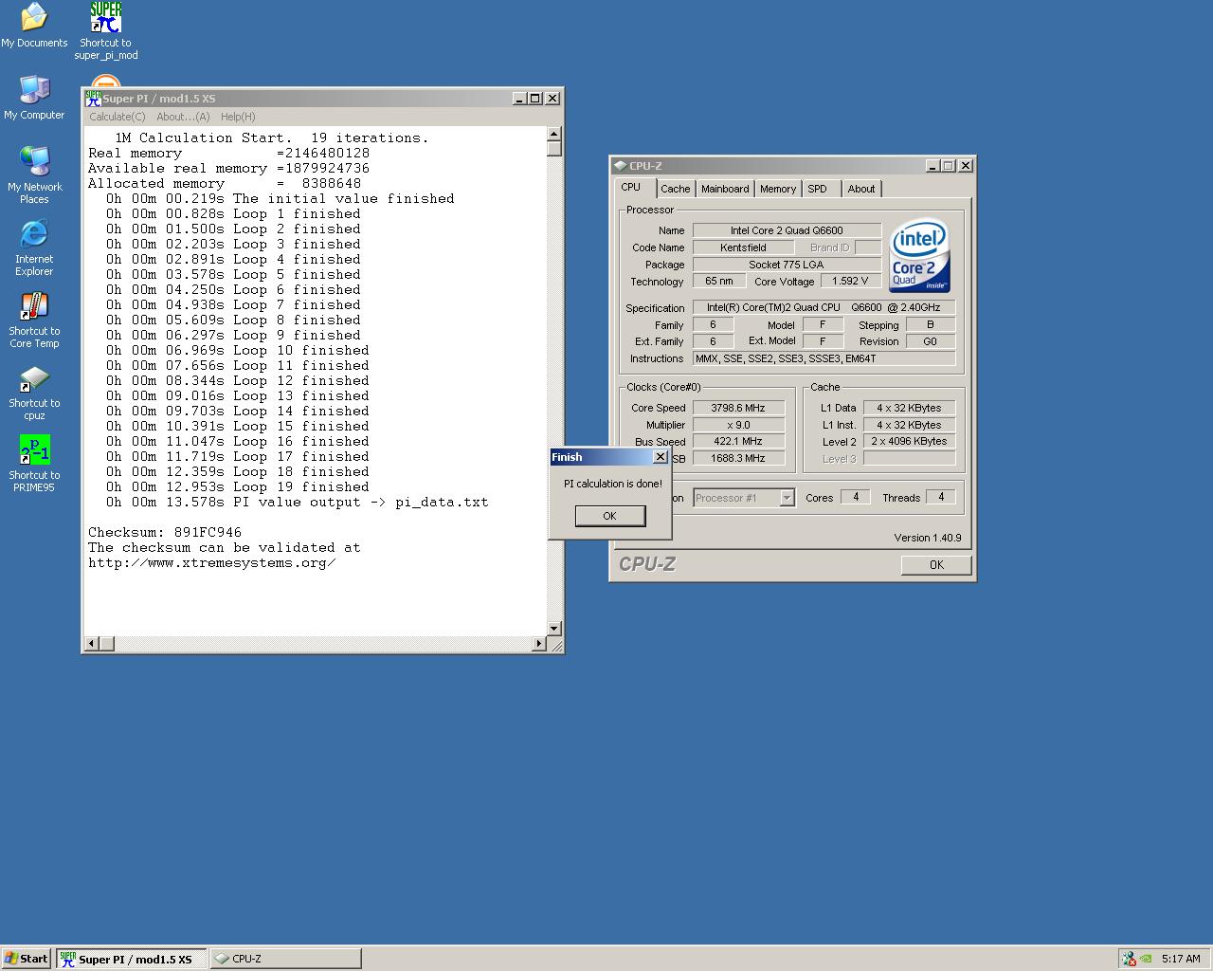Select the CPU tab
This screenshot has height=971, width=1213.
pyautogui.click(x=631, y=187)
